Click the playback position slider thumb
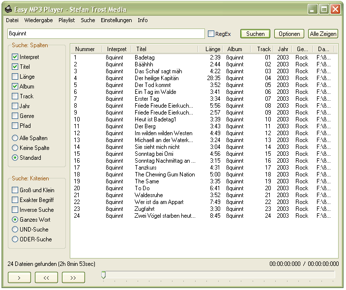The height and width of the screenshot is (290, 346). click(103, 275)
